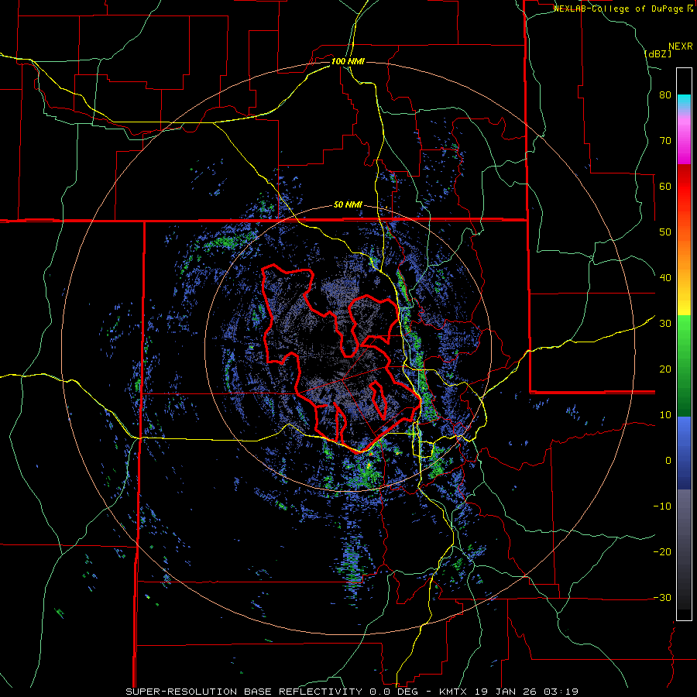Click the 0 value on the dBZ scale
This screenshot has height=697, width=697.
668,461
